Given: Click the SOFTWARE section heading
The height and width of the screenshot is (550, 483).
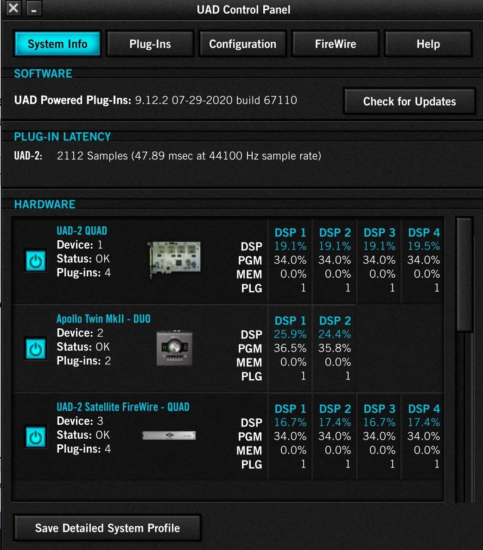Looking at the screenshot, I should point(43,74).
